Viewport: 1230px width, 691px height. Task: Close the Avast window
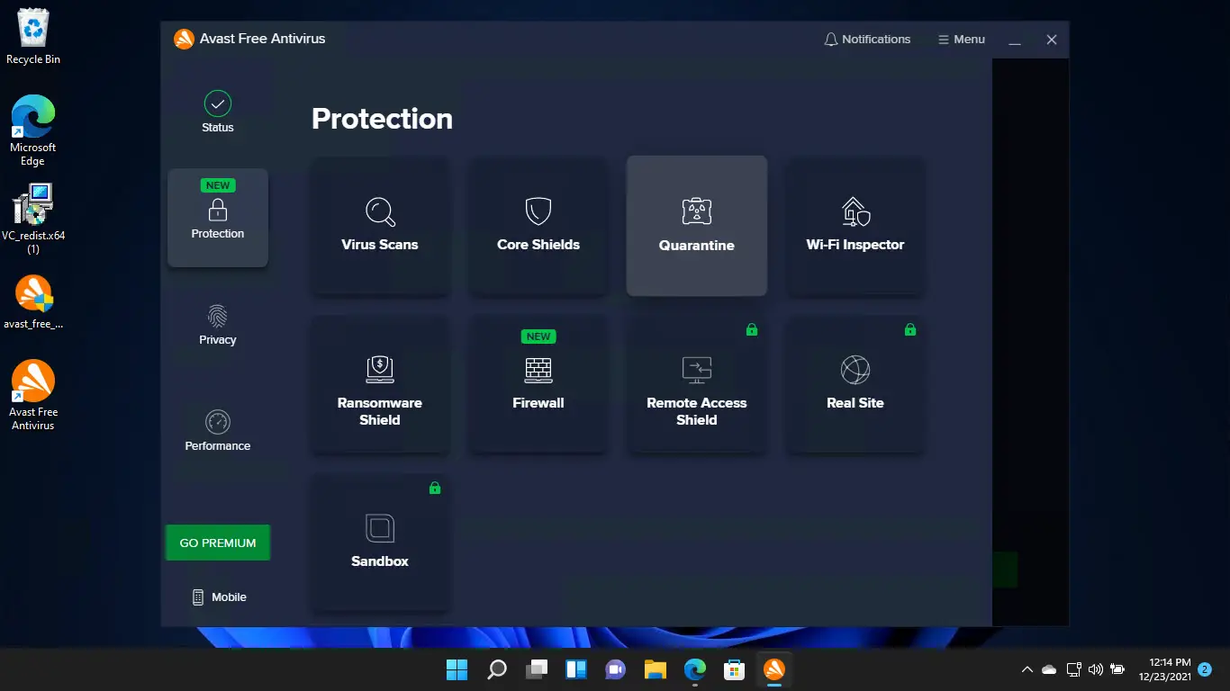(1051, 40)
